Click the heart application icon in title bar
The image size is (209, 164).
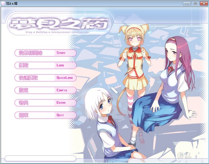(x=3, y=3)
